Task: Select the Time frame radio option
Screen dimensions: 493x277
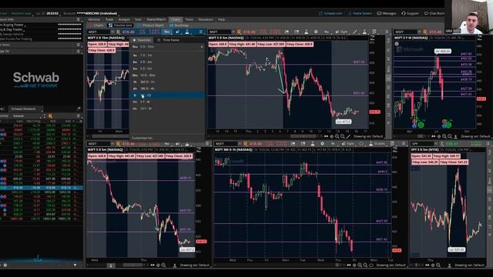Action: [x=168, y=40]
